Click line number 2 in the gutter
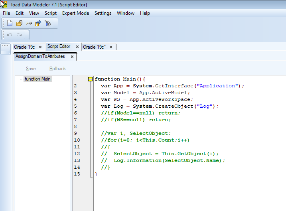Viewport: 286px width, 211px height. (x=75, y=86)
